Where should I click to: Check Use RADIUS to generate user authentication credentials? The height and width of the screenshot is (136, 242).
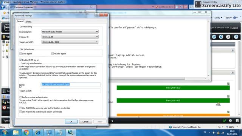pos(20,108)
